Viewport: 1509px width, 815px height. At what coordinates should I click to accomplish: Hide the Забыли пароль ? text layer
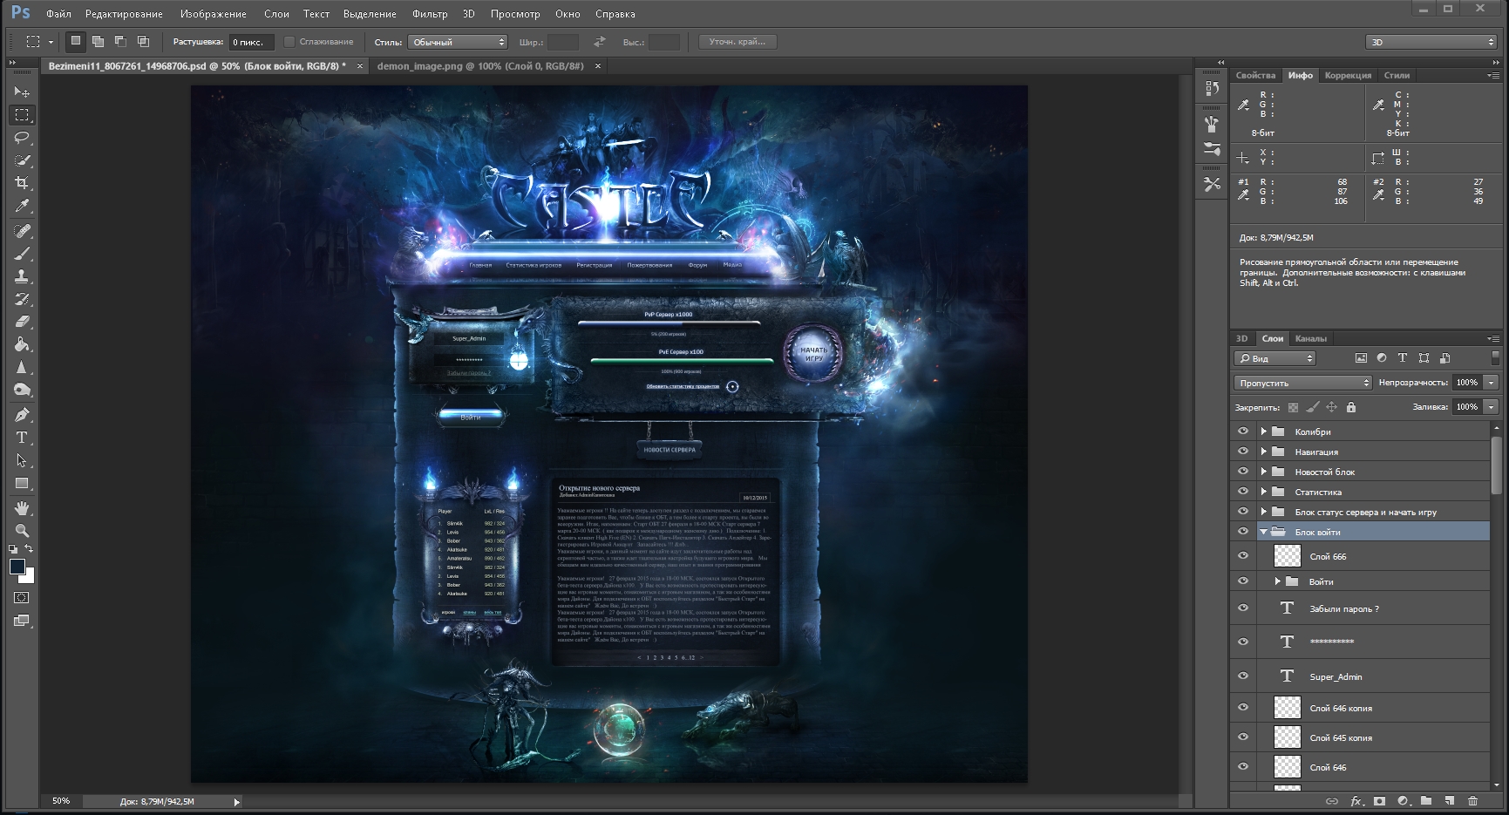click(1243, 608)
